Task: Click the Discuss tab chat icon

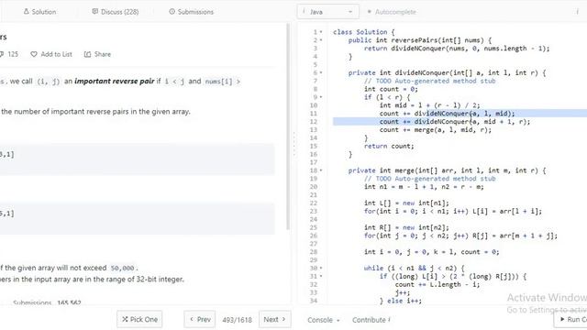Action: click(x=95, y=12)
